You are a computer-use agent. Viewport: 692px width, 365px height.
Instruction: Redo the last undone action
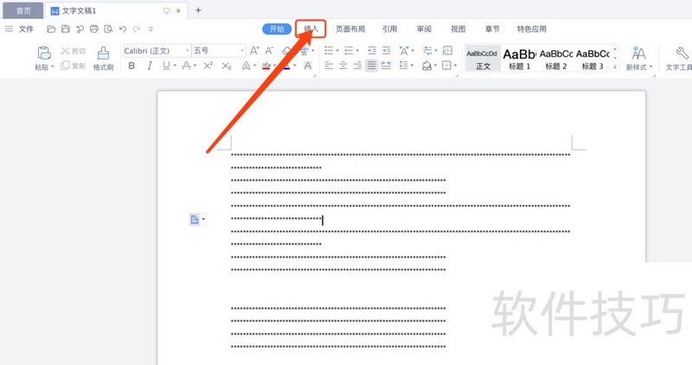point(137,29)
